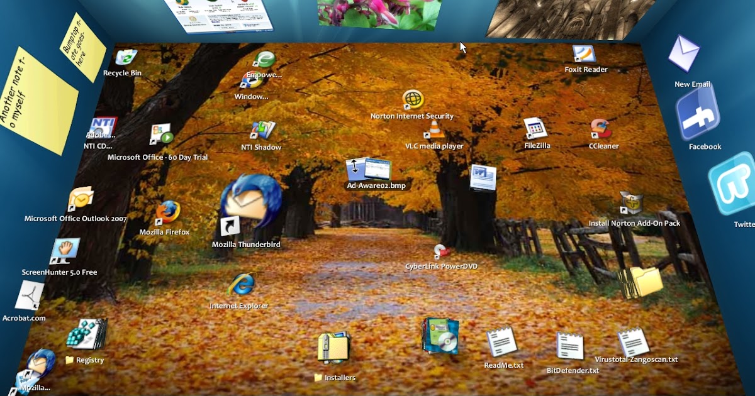The height and width of the screenshot is (396, 755).
Task: Click the NTI CD... icon
Action: pos(103,128)
